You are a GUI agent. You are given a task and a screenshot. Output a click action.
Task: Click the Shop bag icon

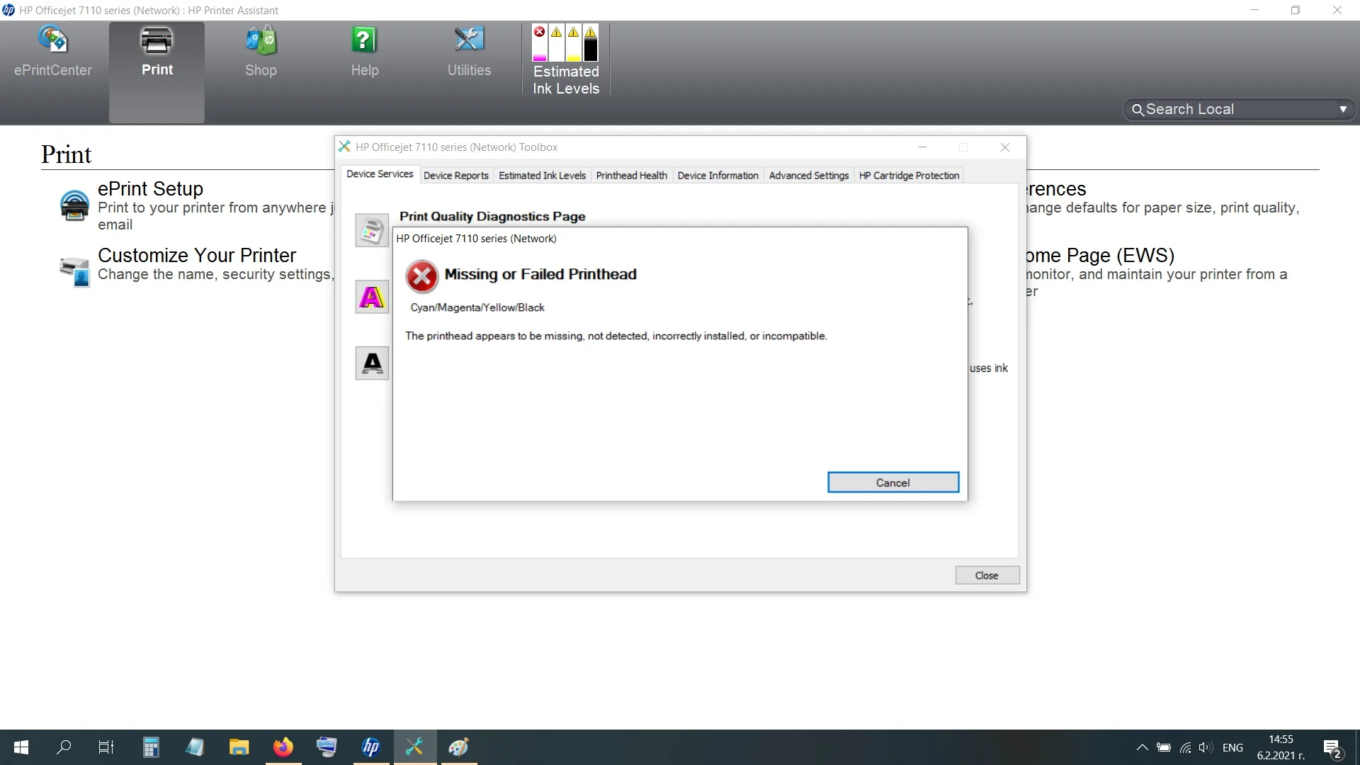[261, 40]
